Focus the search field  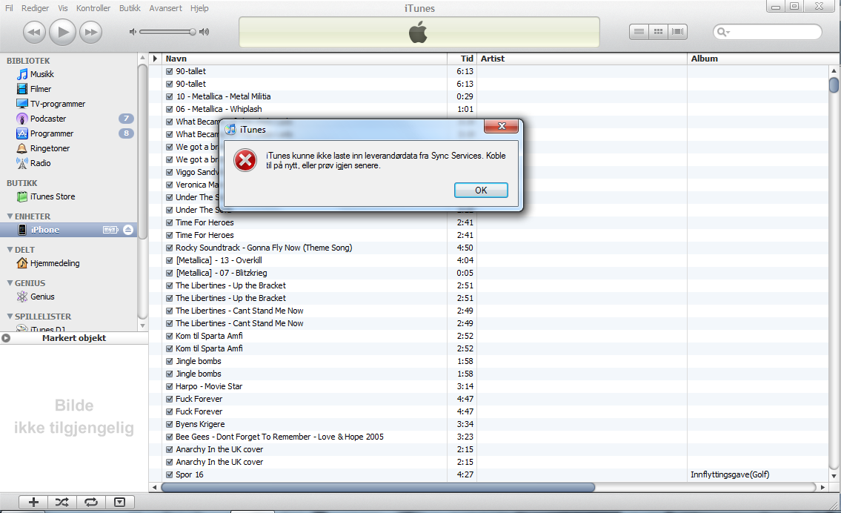768,32
